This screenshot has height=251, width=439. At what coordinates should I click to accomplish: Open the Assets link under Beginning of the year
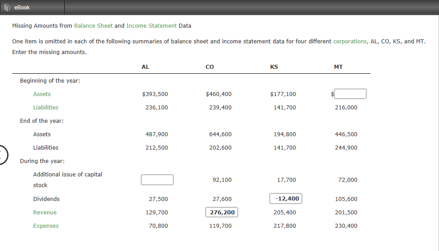42,94
